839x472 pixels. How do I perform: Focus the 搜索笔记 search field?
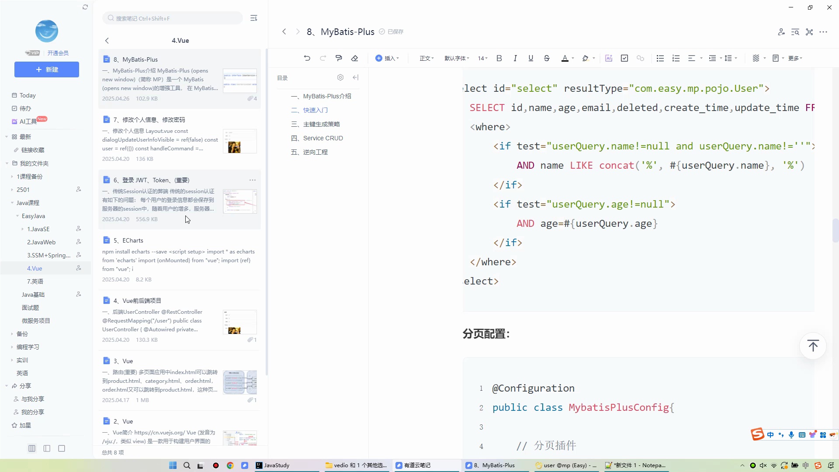pos(173,18)
